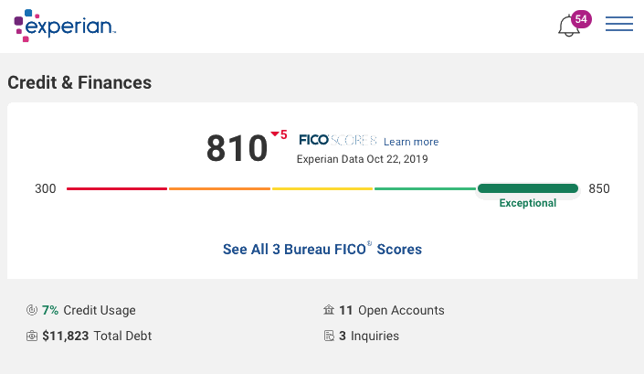Click the red score decrease arrow

coord(275,134)
